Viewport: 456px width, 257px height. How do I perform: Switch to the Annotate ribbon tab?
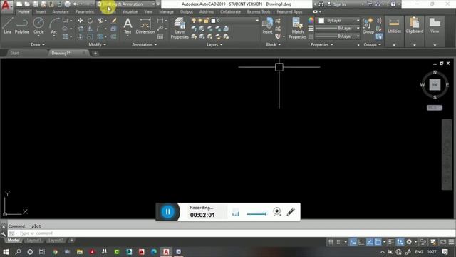coord(61,11)
